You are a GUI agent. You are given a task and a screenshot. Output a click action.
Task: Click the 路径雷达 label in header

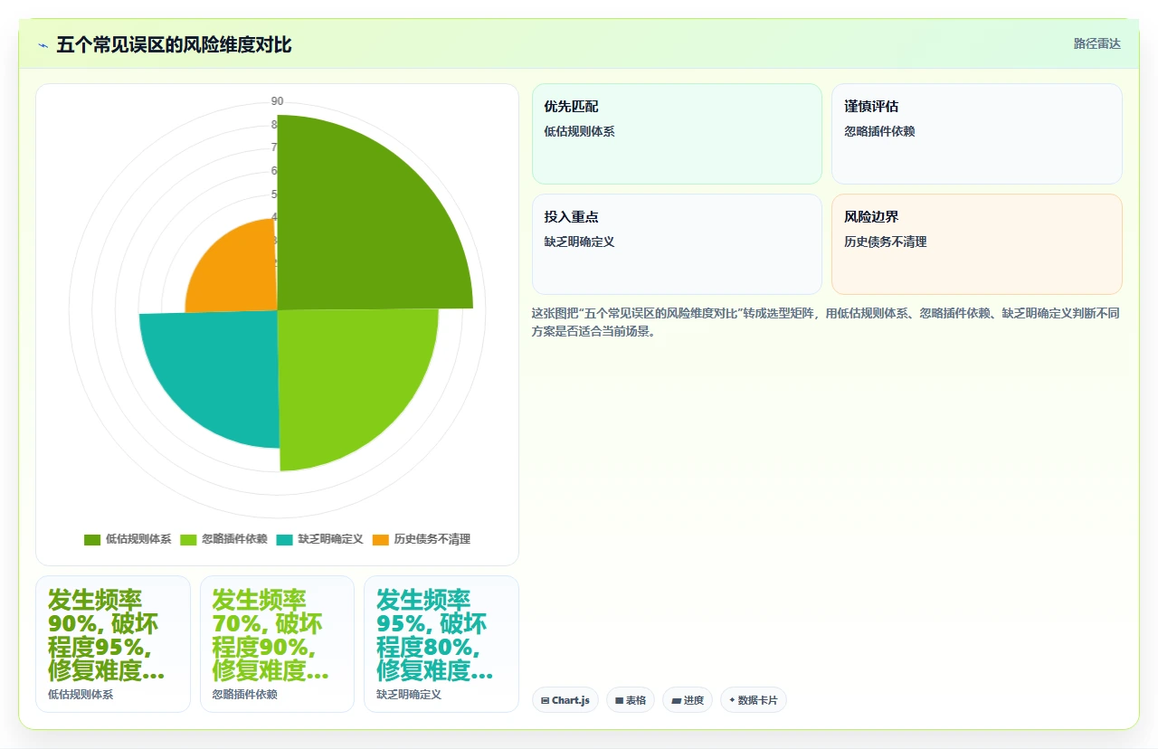click(1096, 43)
